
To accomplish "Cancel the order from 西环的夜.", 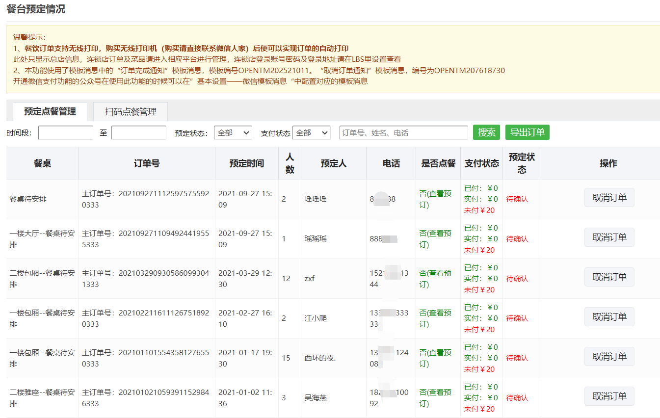I will point(609,357).
